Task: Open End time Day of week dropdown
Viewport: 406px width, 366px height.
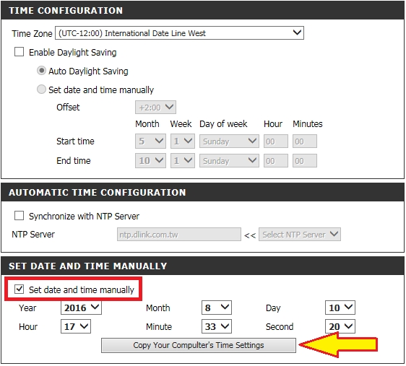Action: tap(229, 161)
